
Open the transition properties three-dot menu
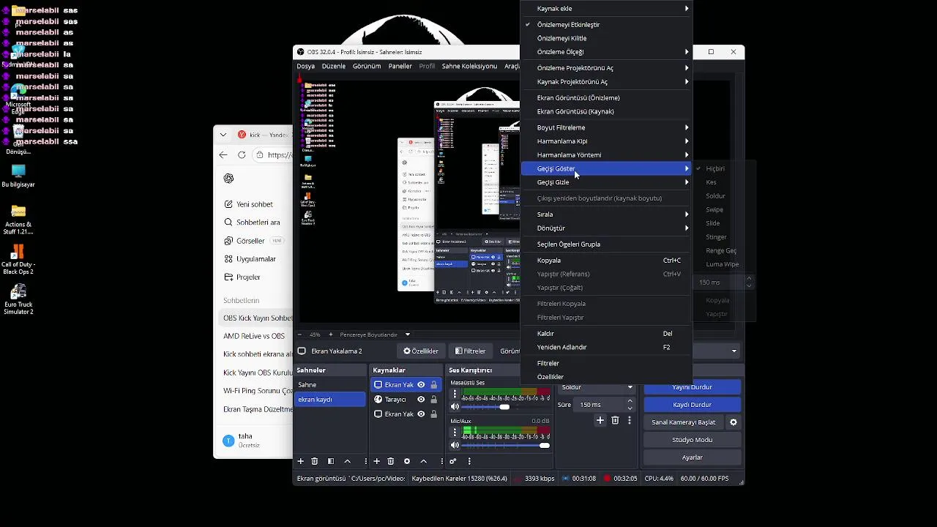coord(630,420)
